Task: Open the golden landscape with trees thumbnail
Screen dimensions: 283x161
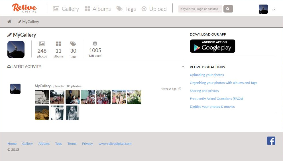Action: coord(42,113)
